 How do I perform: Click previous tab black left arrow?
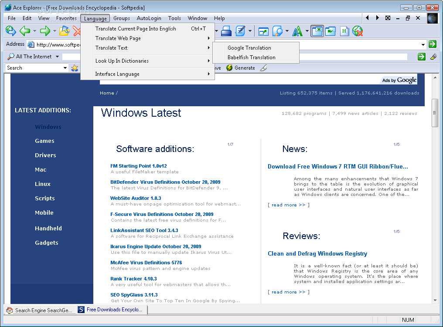point(367,18)
